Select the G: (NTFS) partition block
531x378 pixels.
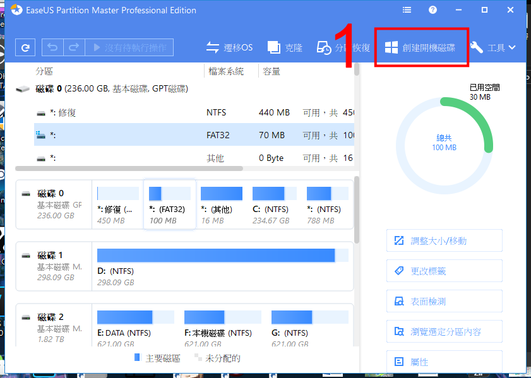coord(309,328)
